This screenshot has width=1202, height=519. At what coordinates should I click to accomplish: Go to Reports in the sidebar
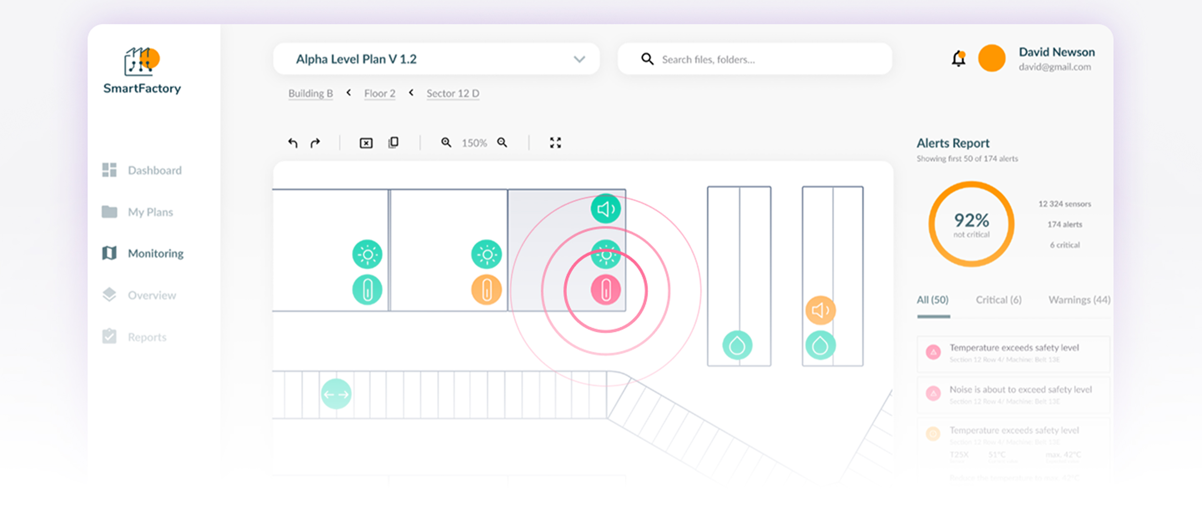coord(146,337)
